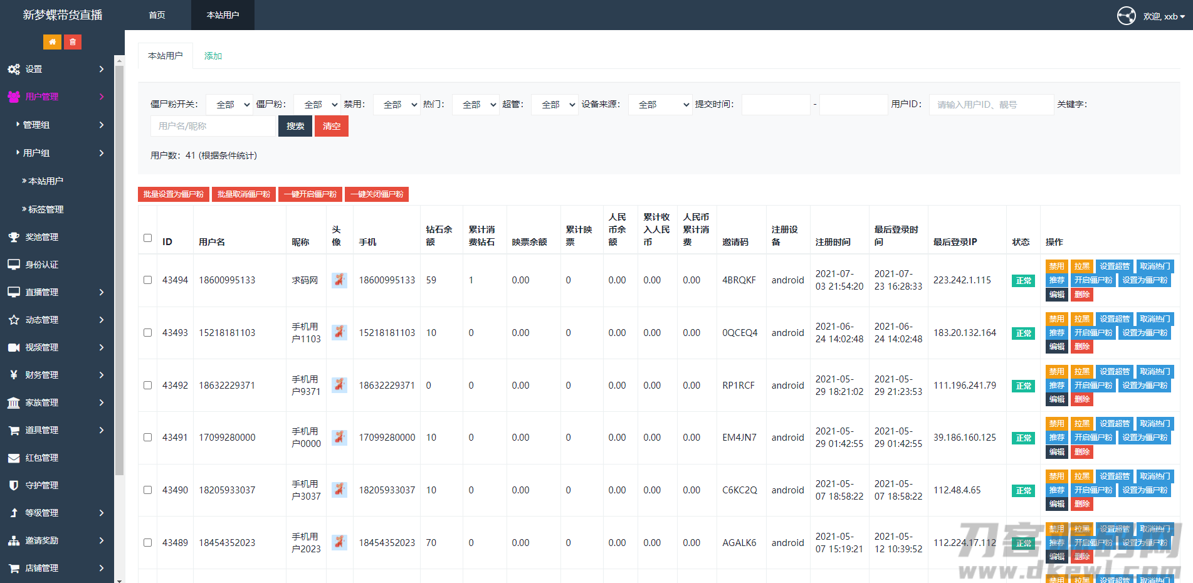Open the user avatar globe icon top right
Screen dimensions: 1193x583
[x=1127, y=16]
